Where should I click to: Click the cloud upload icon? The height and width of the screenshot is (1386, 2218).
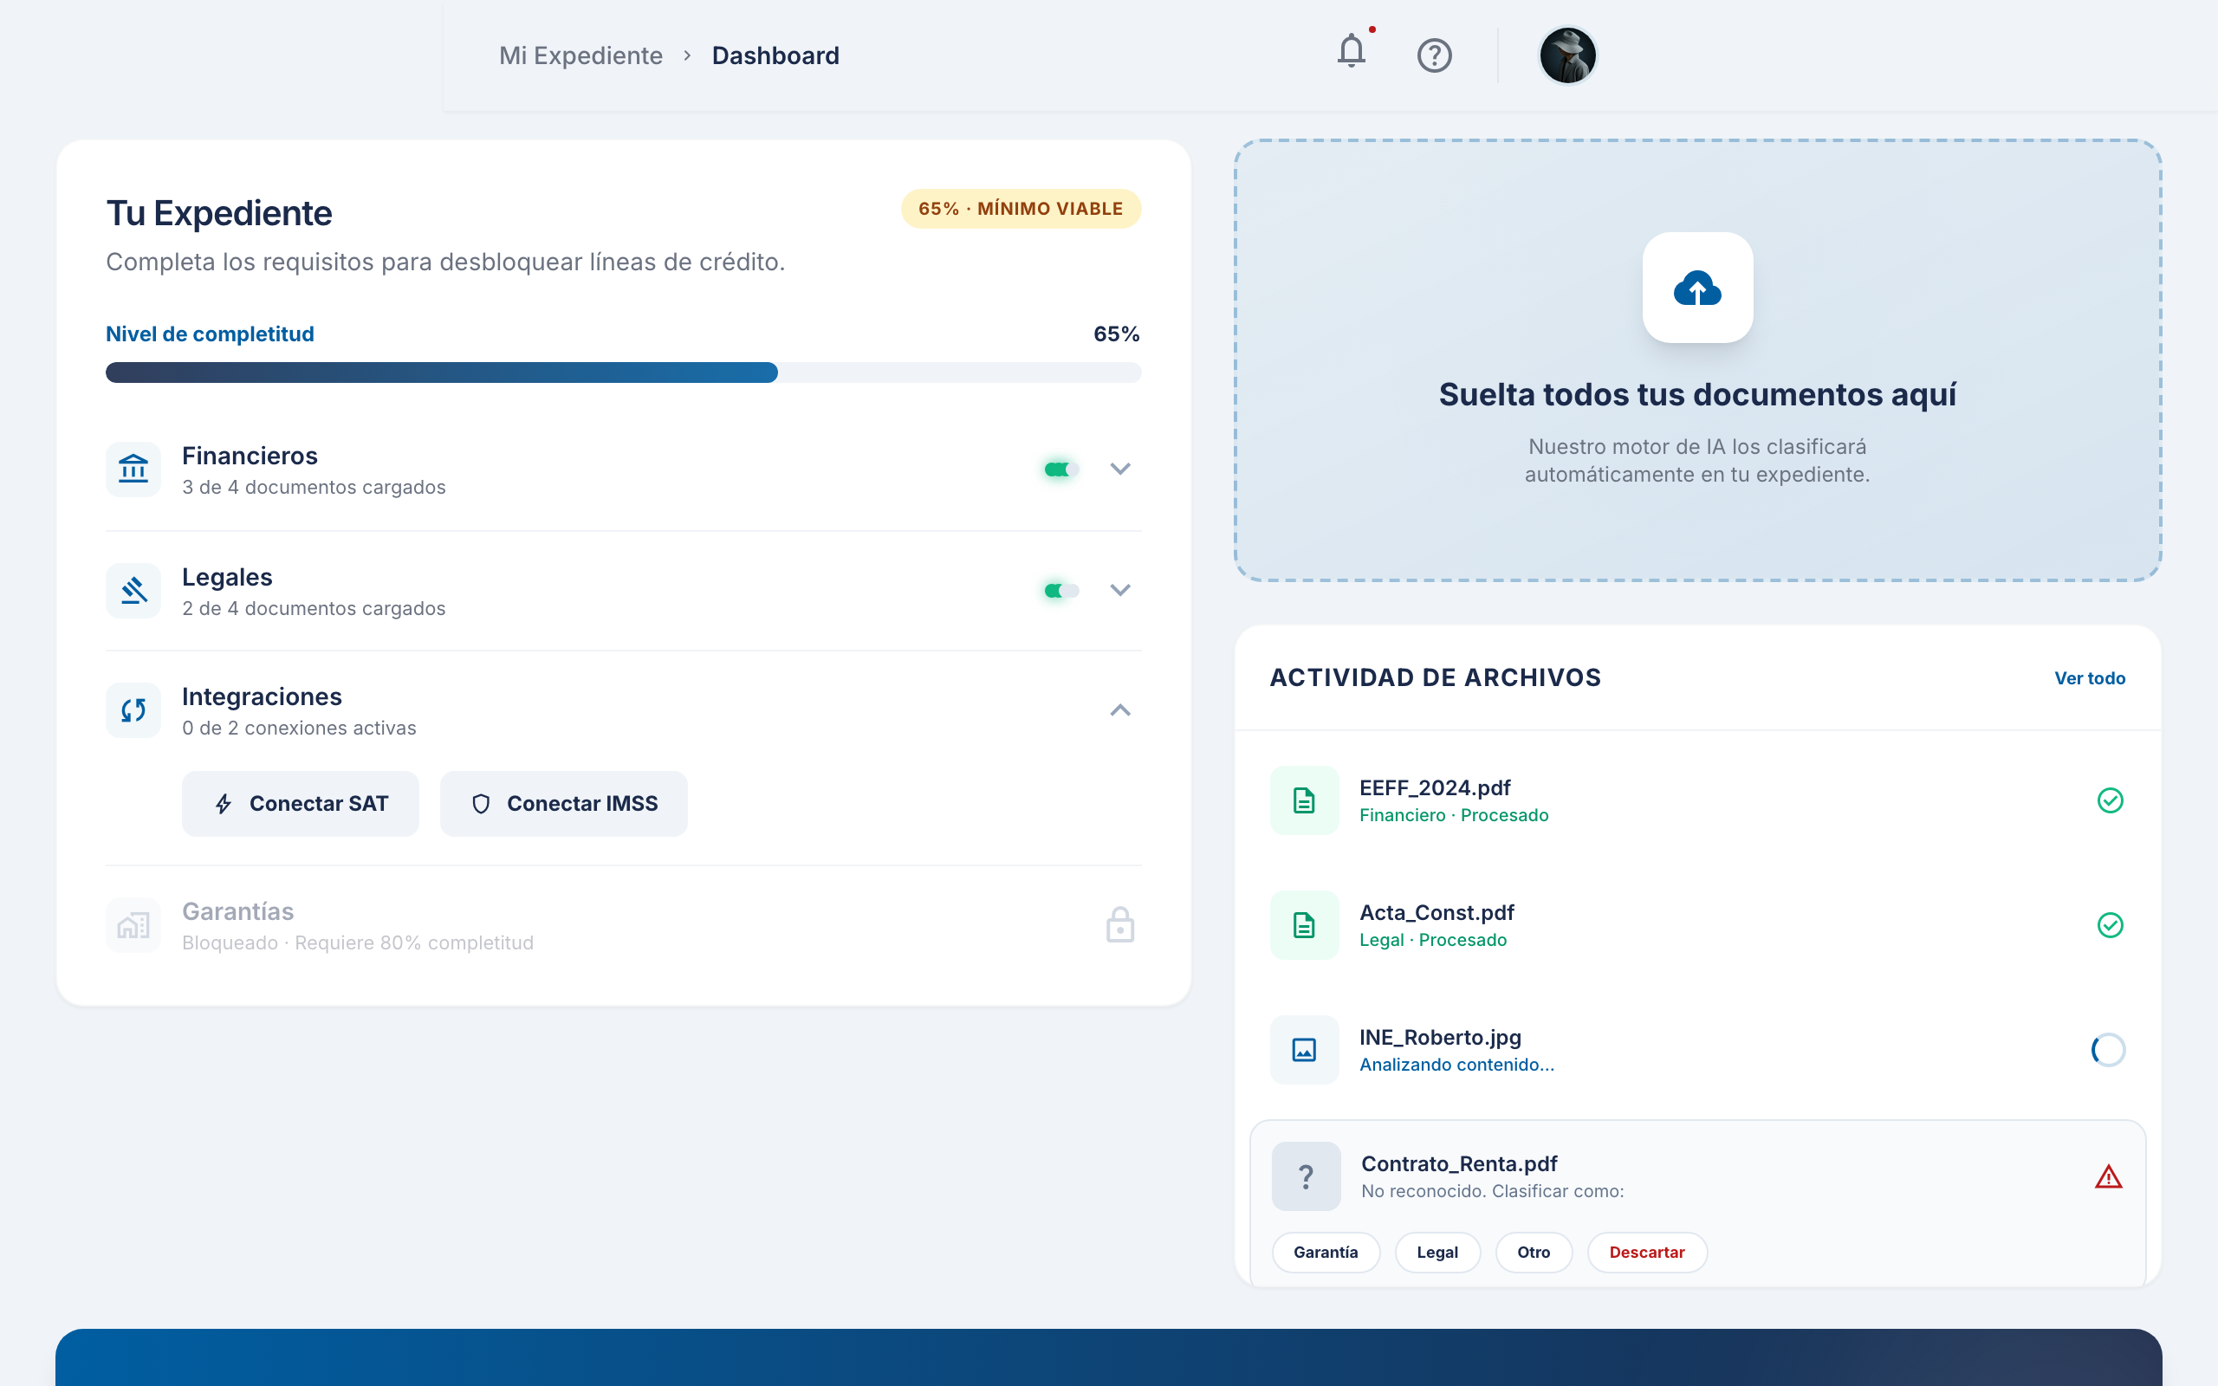click(x=1696, y=288)
